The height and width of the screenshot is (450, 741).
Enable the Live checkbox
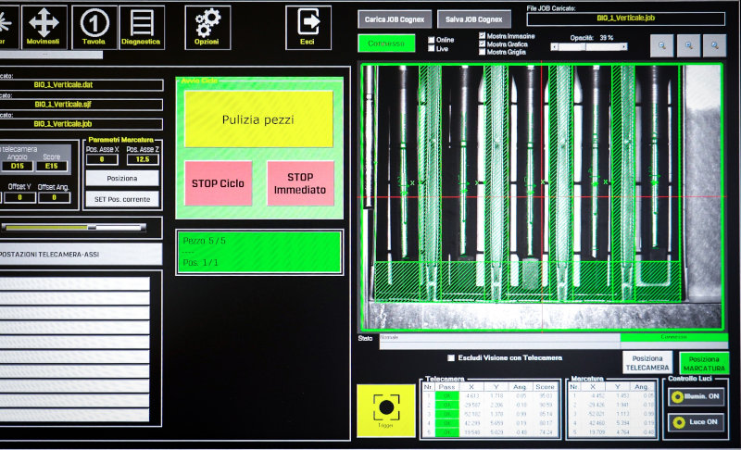point(431,48)
